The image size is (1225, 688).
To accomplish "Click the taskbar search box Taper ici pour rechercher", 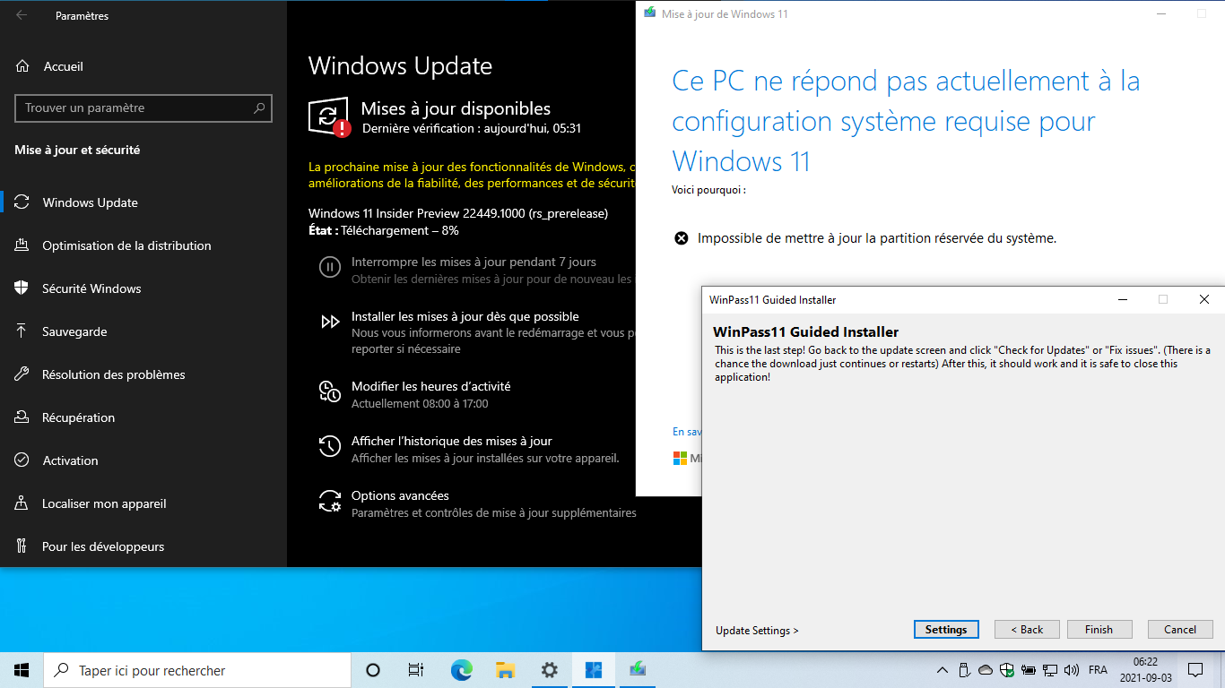I will (x=197, y=670).
